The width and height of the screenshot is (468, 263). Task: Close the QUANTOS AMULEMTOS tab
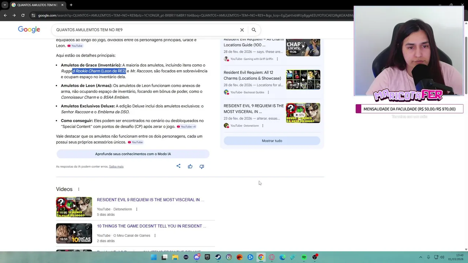click(x=62, y=5)
